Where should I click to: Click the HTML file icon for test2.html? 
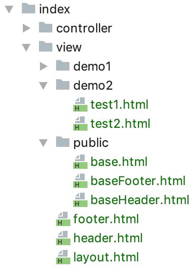80,124
